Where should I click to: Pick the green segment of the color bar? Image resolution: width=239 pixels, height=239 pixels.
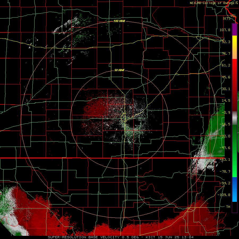pyautogui.click(x=234, y=151)
